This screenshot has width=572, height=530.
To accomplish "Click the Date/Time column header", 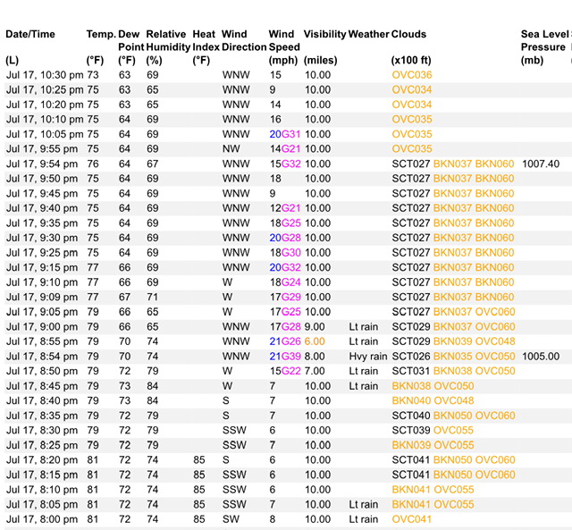I will pos(30,34).
